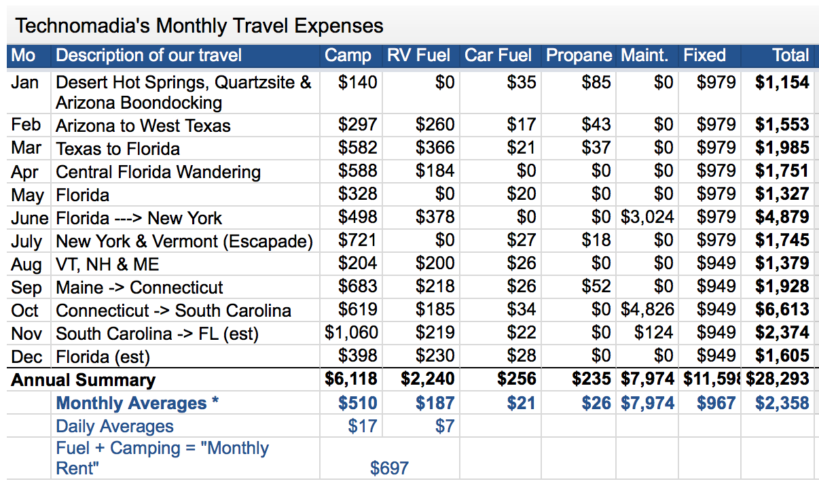Screen dimensions: 819x488
Task: Select the 'Daily Averages' row label
Action: click(x=115, y=426)
